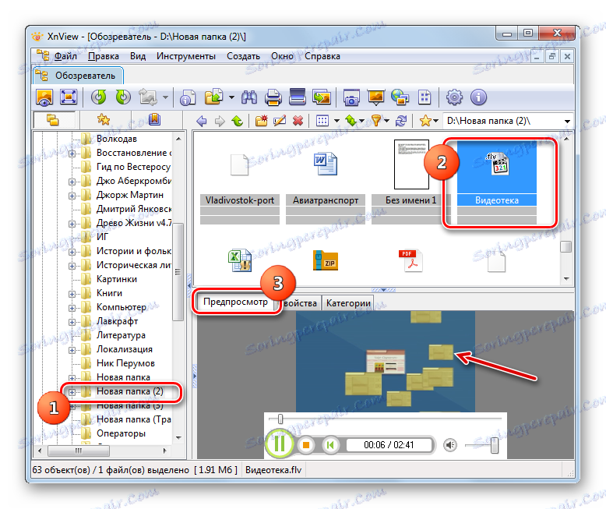Image resolution: width=606 pixels, height=509 pixels.
Task: Open the Файл menu
Action: 65,56
